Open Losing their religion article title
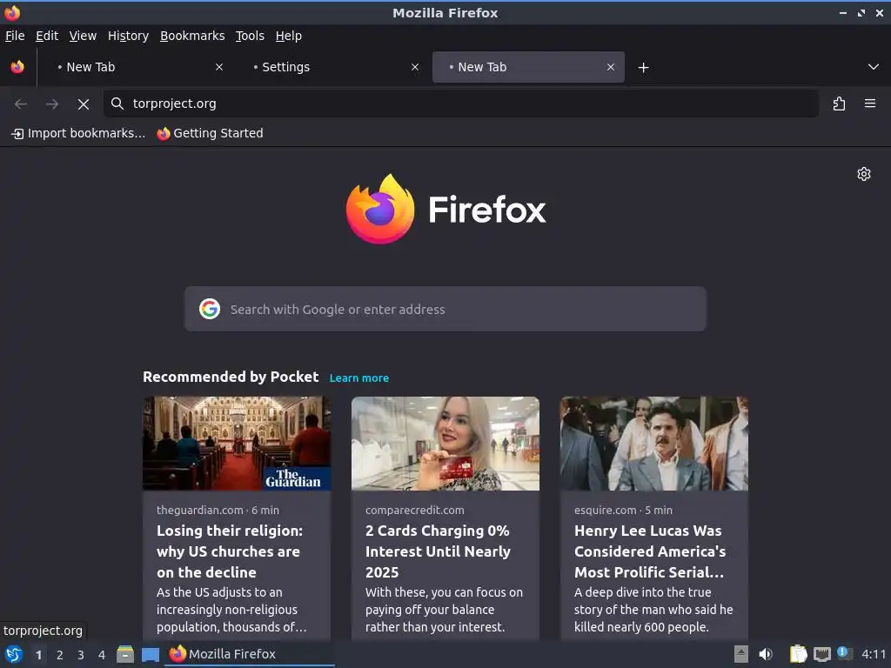Viewport: 891px width, 668px height. (230, 551)
